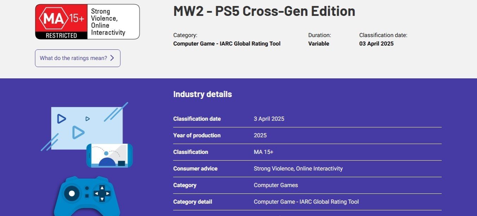Select the "Computer Games" category value
The height and width of the screenshot is (216, 477).
[276, 185]
